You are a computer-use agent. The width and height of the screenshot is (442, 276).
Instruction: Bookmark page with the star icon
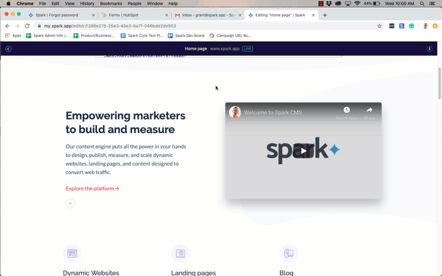tap(379, 26)
